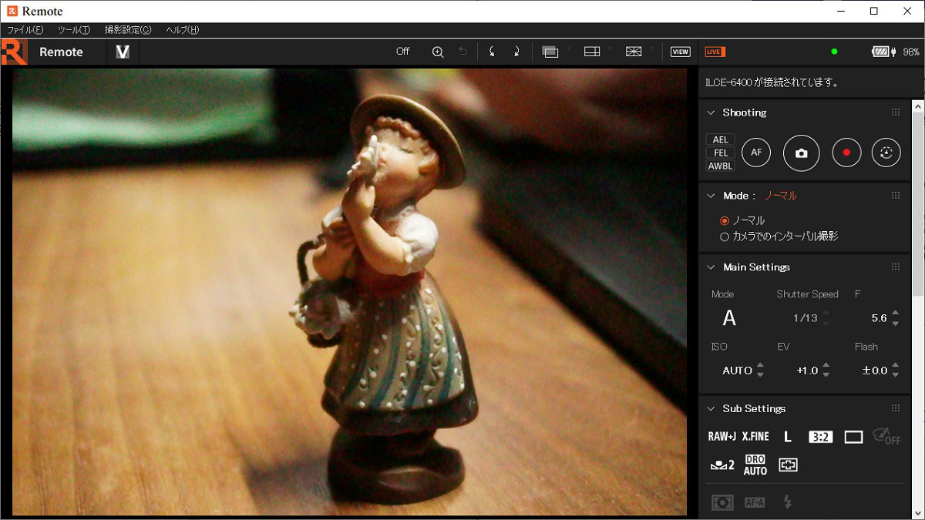Rotate the live view clockwise
Image resolution: width=925 pixels, height=520 pixels.
pyautogui.click(x=516, y=52)
